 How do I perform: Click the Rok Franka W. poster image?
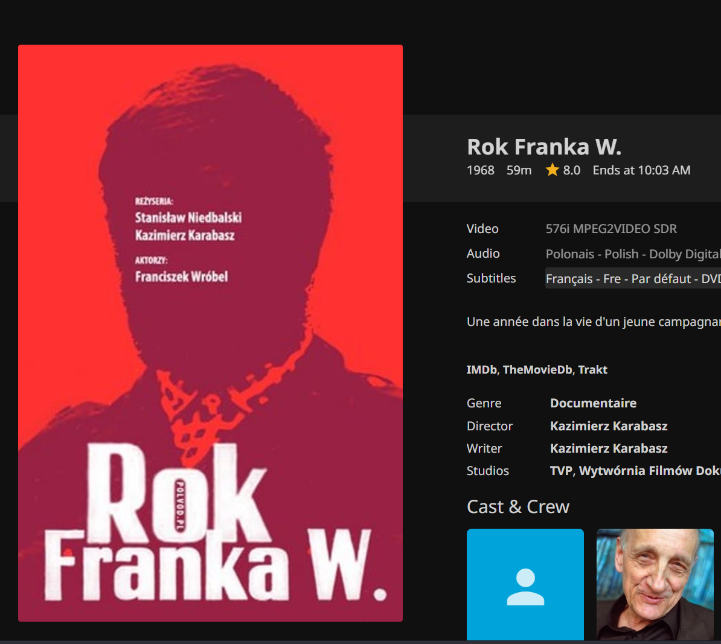pyautogui.click(x=210, y=333)
